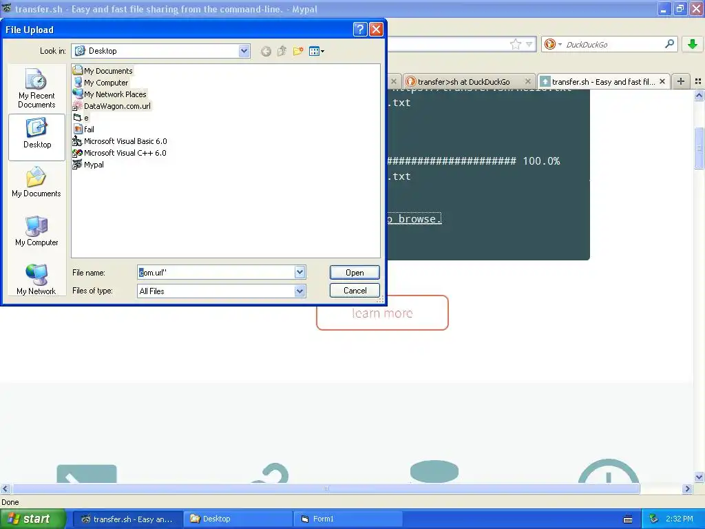Viewport: 705px width, 529px height.
Task: Click the Cancel button in File Upload
Action: point(355,291)
